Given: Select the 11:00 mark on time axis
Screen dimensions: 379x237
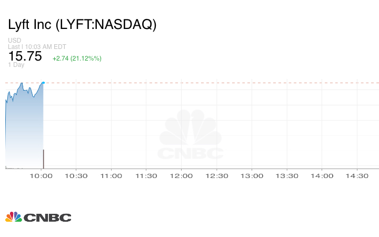Looking at the screenshot, I should click(112, 176).
